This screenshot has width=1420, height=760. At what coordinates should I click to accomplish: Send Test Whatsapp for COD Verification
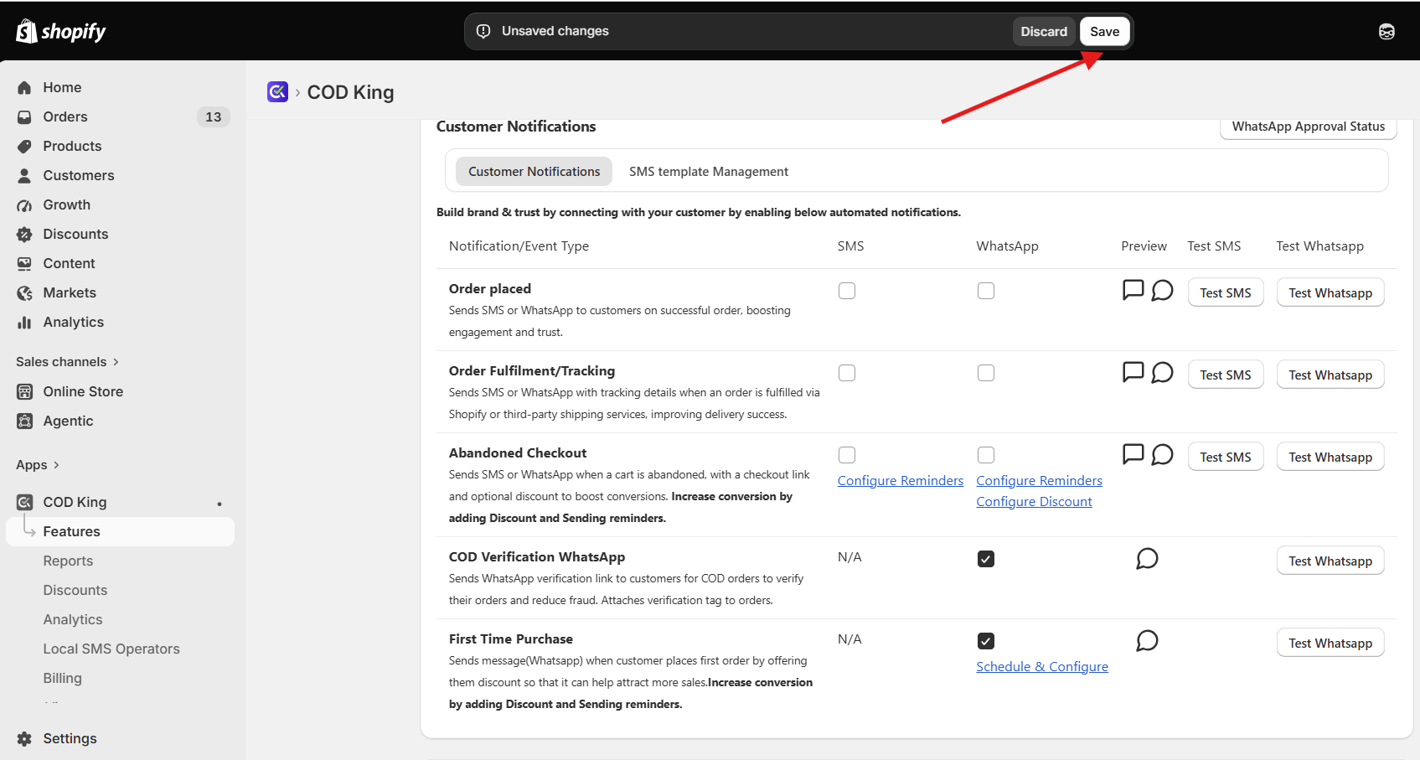point(1330,561)
